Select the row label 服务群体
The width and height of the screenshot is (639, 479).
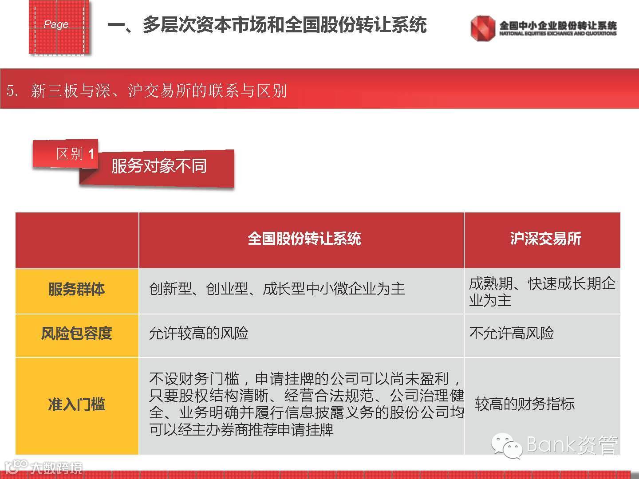77,291
